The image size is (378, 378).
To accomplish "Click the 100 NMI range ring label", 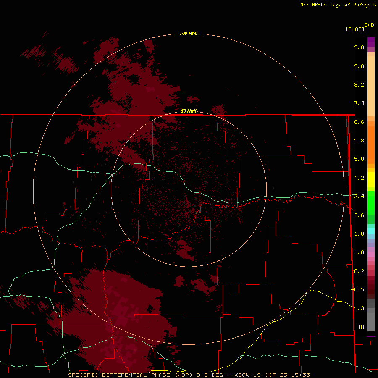I will (x=189, y=33).
